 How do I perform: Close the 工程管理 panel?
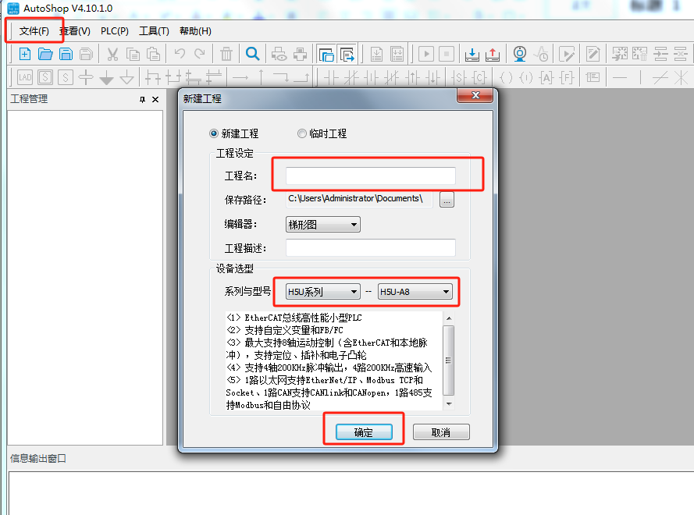(155, 100)
